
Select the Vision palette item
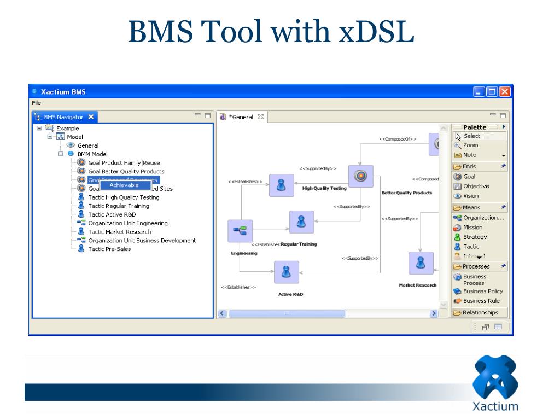pos(466,196)
